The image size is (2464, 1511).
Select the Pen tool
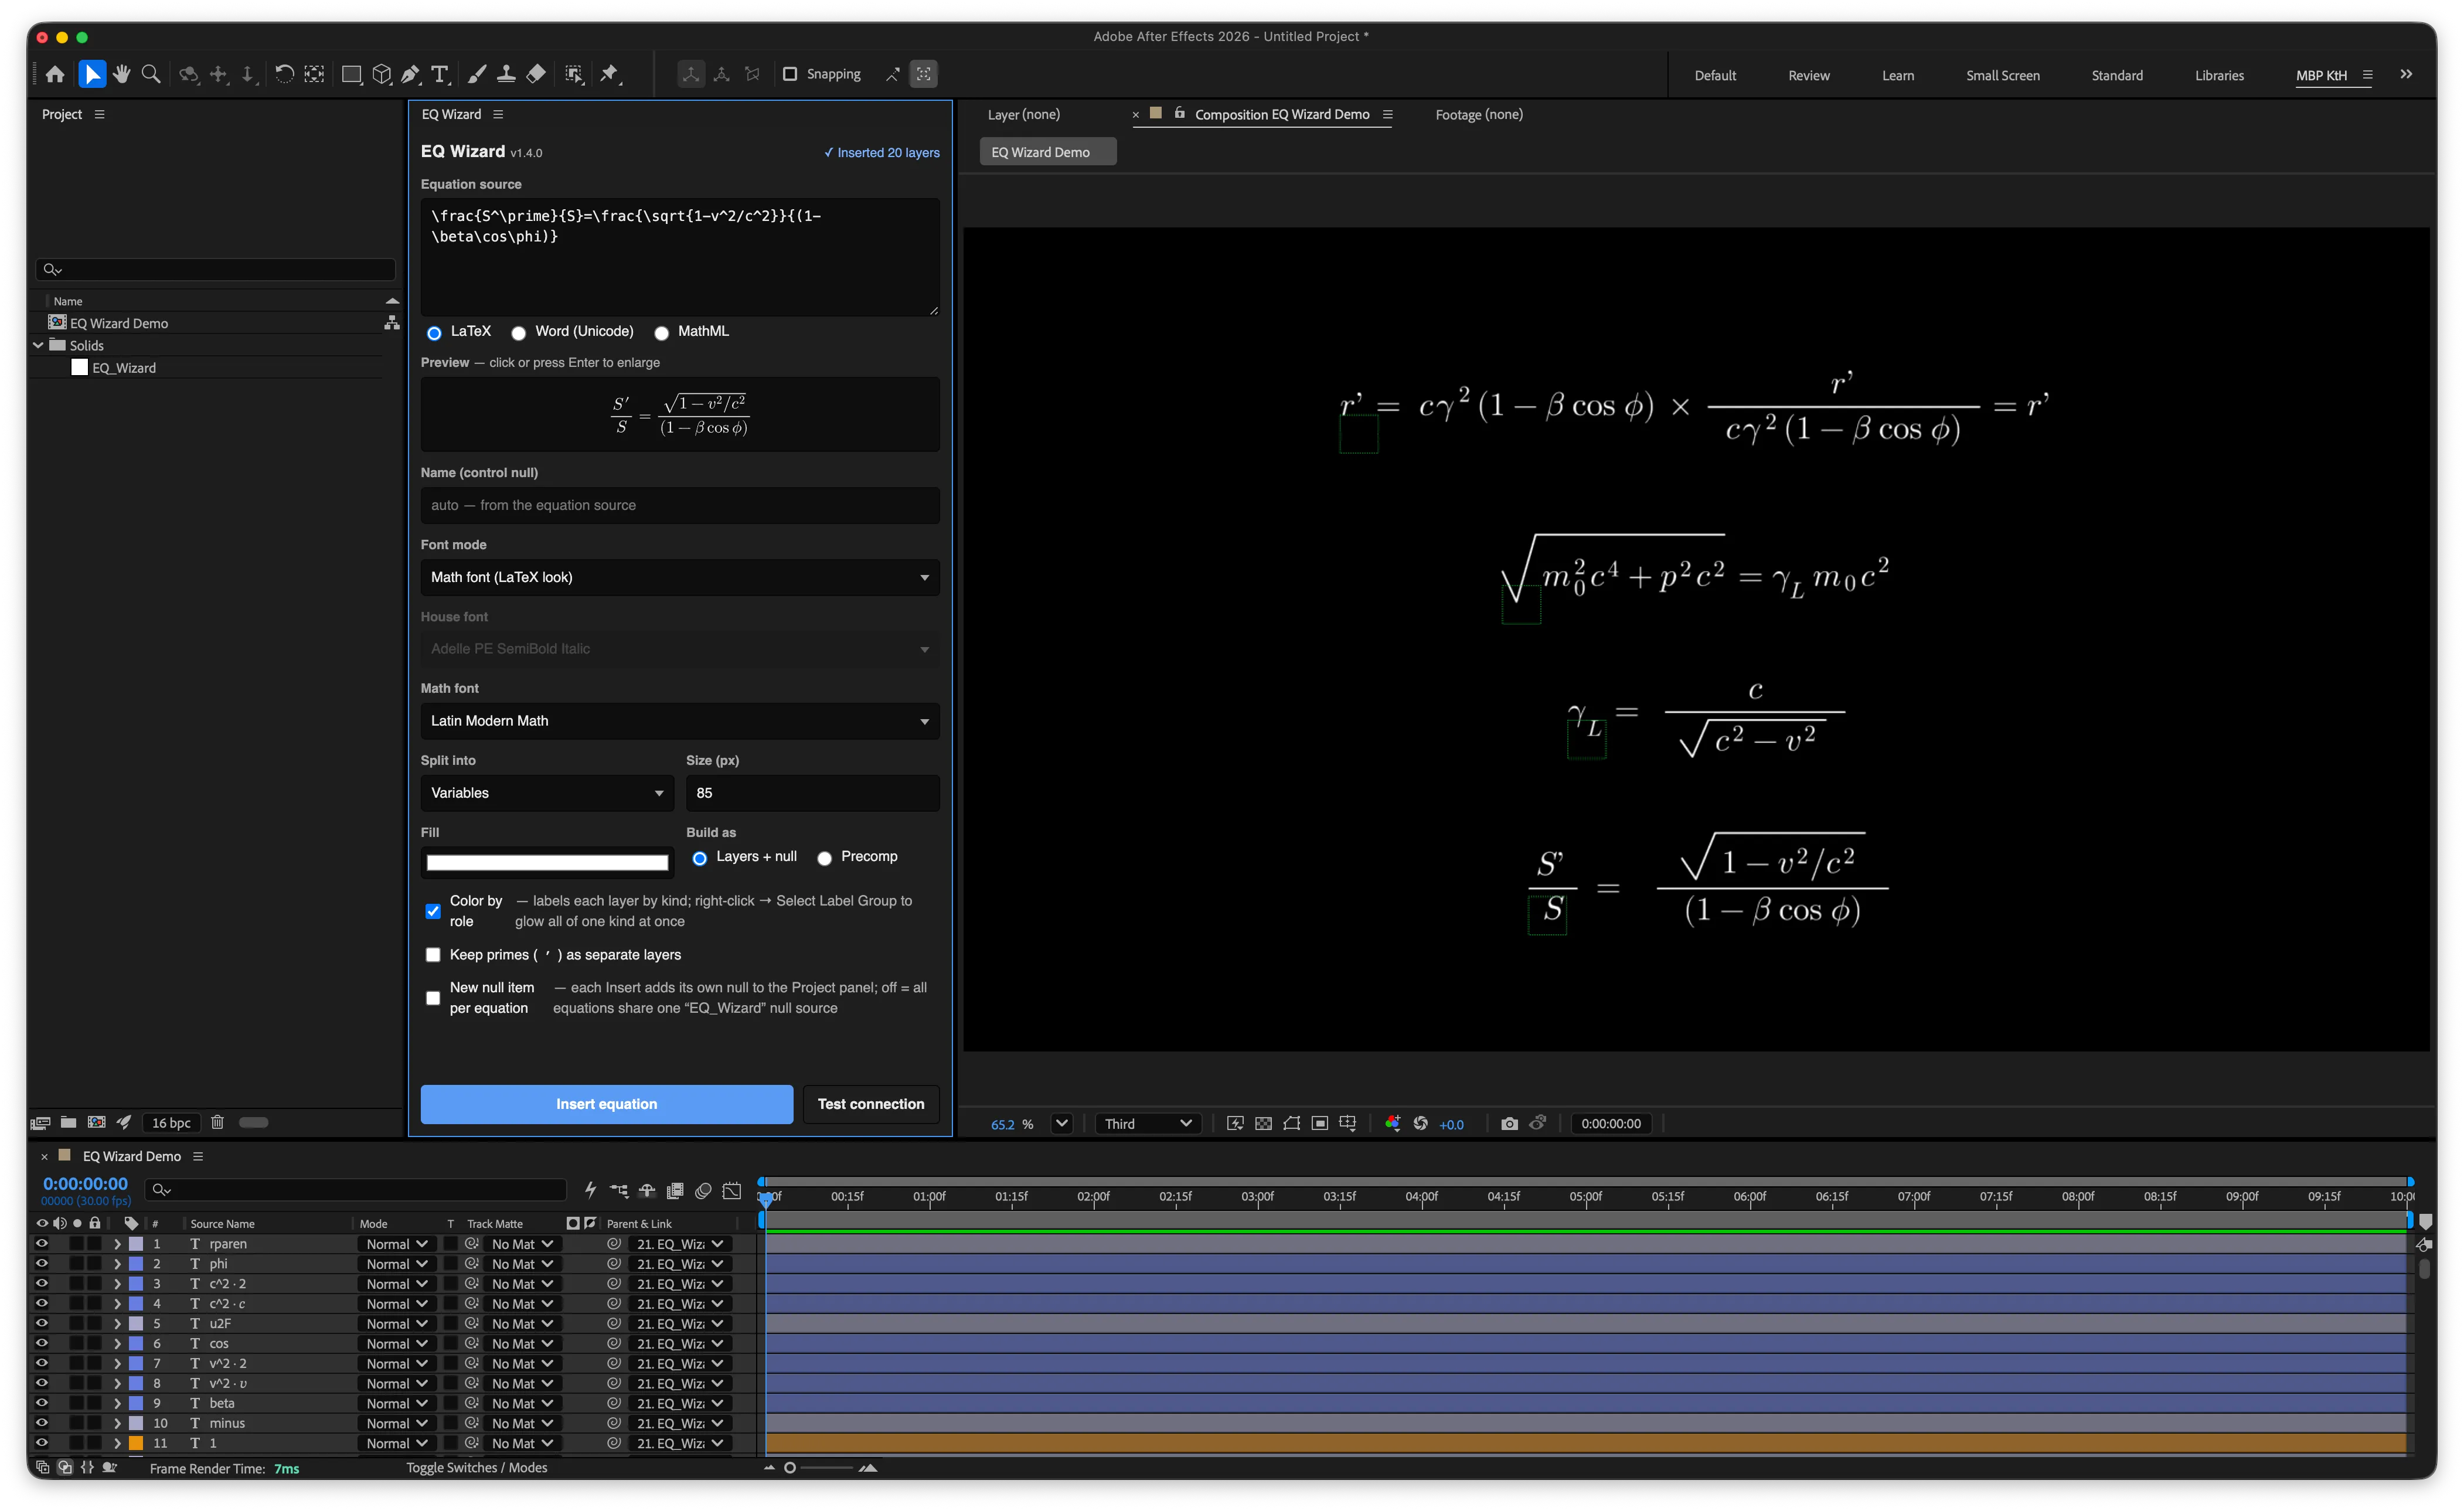pyautogui.click(x=410, y=74)
